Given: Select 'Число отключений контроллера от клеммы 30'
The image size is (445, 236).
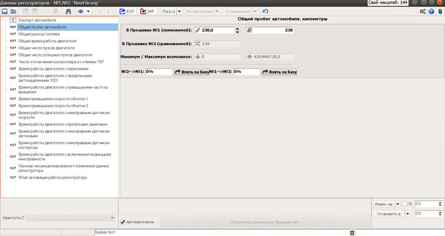Looking at the screenshot, I should (61, 62).
